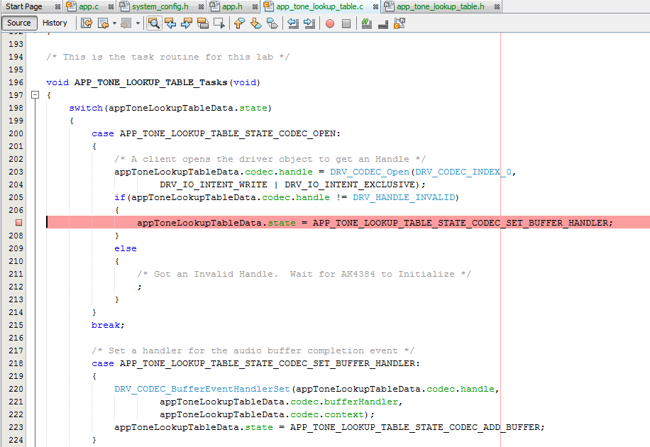Go to next bookmark
This screenshot has height=447, width=650.
tap(255, 23)
